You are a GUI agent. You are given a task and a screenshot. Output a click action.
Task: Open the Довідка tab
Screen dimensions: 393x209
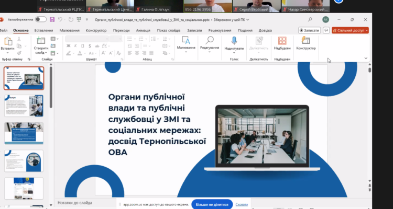[x=265, y=30]
